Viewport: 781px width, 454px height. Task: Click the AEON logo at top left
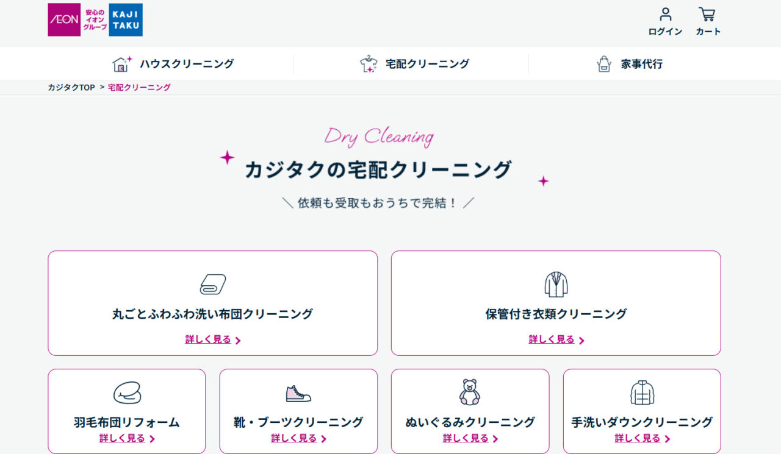63,20
